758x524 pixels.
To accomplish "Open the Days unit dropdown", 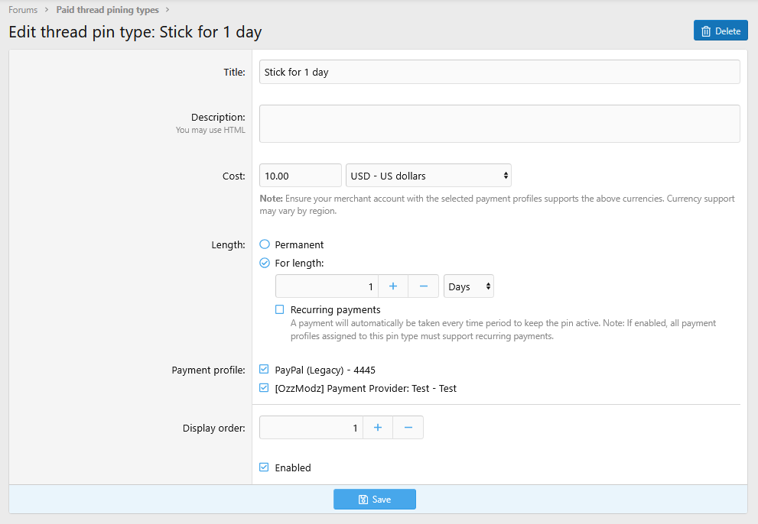I will (468, 286).
